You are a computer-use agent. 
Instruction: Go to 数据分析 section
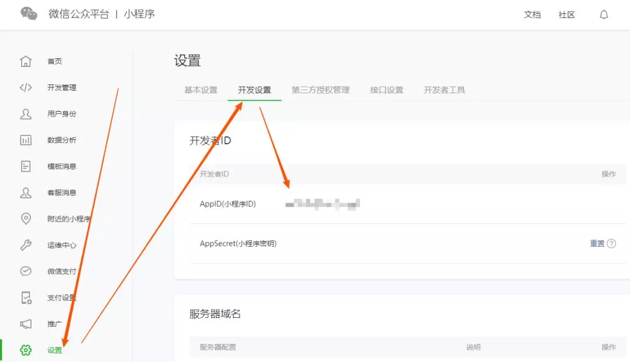pyautogui.click(x=62, y=140)
